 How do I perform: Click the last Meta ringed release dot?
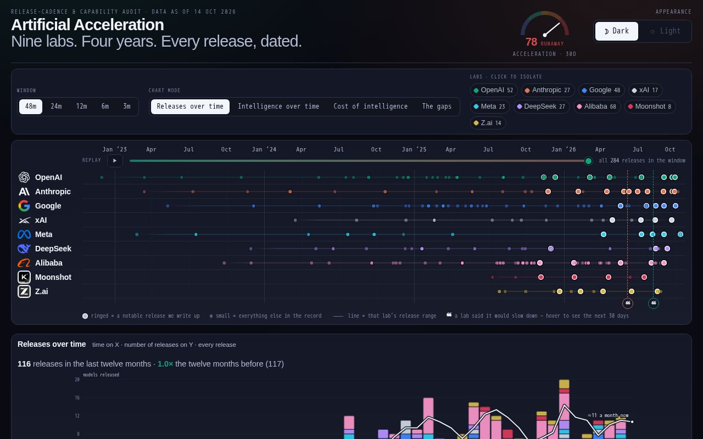(680, 234)
